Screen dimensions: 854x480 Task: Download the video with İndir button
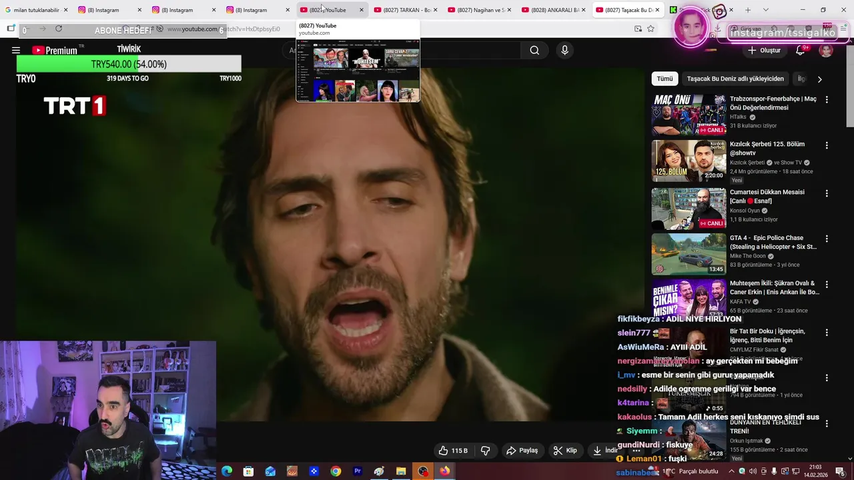[x=604, y=451]
